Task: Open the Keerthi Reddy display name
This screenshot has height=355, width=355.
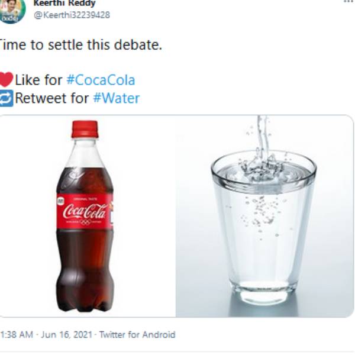Action: (64, 3)
